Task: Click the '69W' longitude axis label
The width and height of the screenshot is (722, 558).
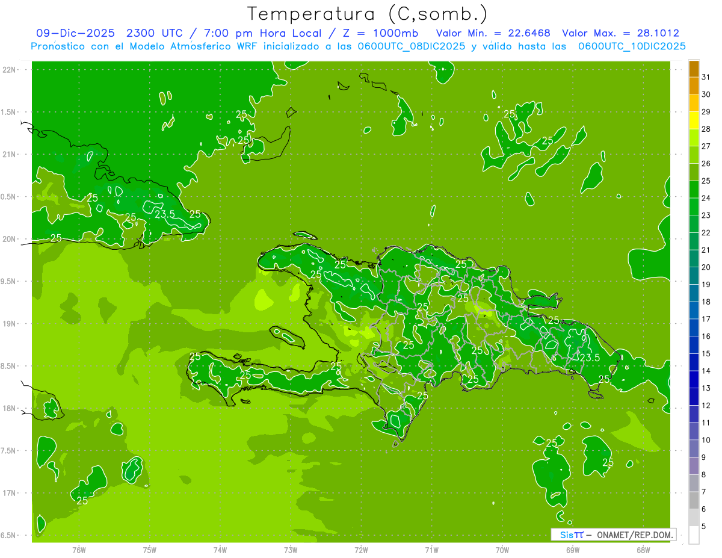Action: pos(572,550)
